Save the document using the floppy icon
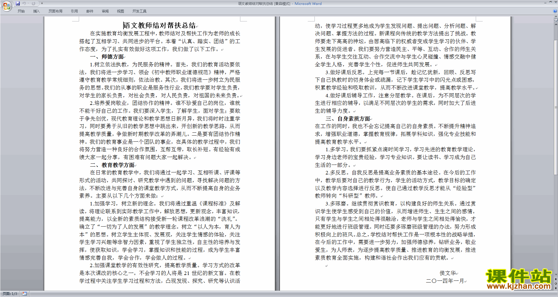Image resolution: width=558 pixels, height=297 pixels. [18, 3]
